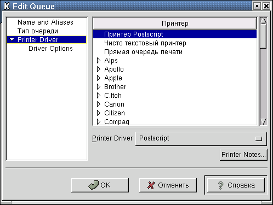This screenshot has width=273, height=205.
Task: Open Driver Options in the sidebar
Action: [x=50, y=49]
